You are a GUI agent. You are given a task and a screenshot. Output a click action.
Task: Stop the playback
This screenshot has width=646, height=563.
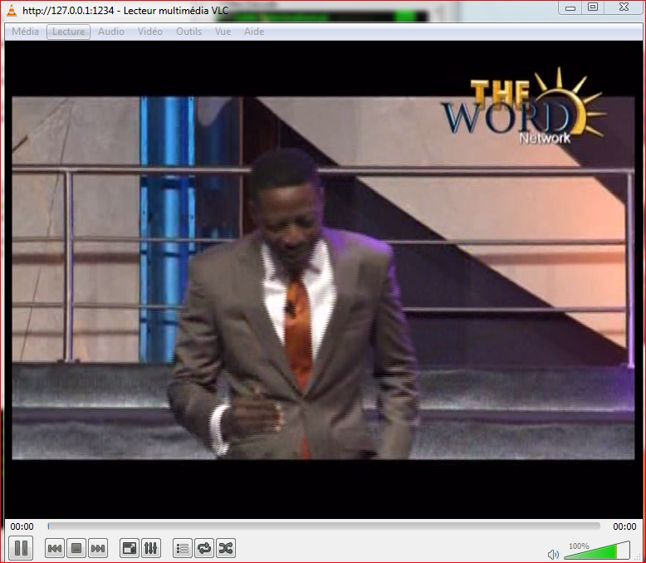(76, 548)
